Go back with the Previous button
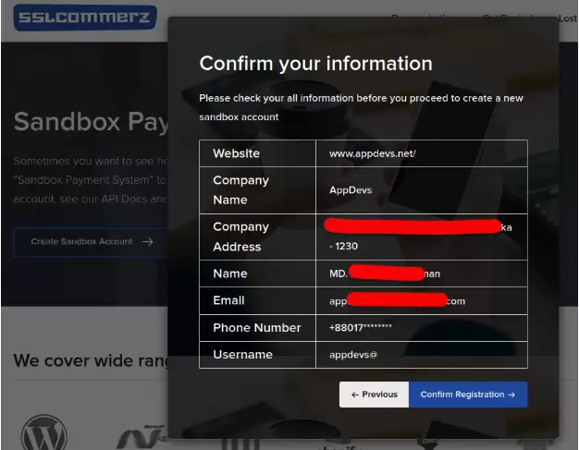579x450 pixels. 374,395
